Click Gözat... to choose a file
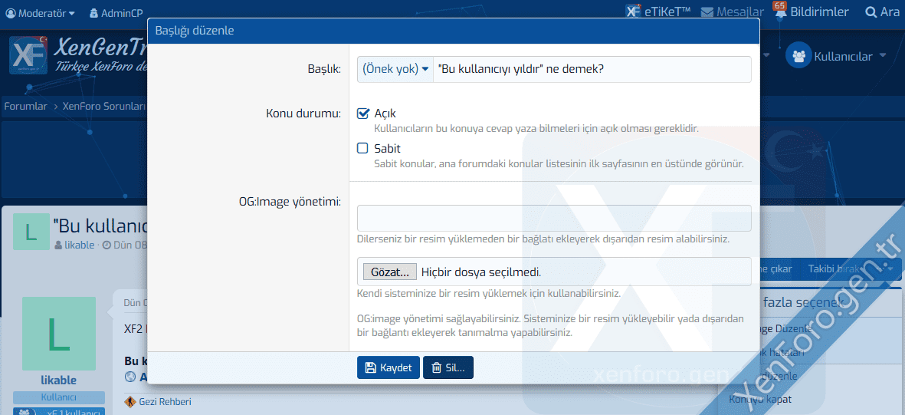Viewport: 905px width, 415px height. click(389, 272)
